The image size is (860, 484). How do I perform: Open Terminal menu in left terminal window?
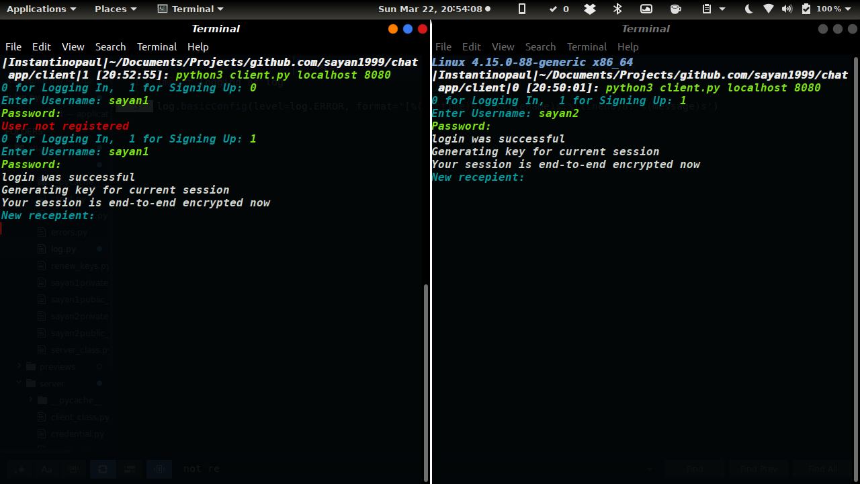click(x=157, y=47)
